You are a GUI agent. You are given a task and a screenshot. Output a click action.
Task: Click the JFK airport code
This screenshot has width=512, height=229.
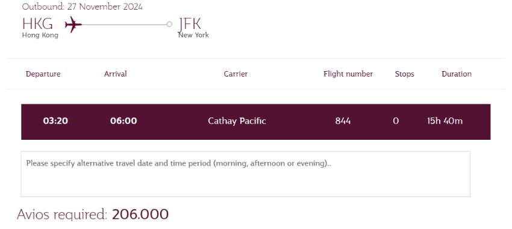pos(190,24)
